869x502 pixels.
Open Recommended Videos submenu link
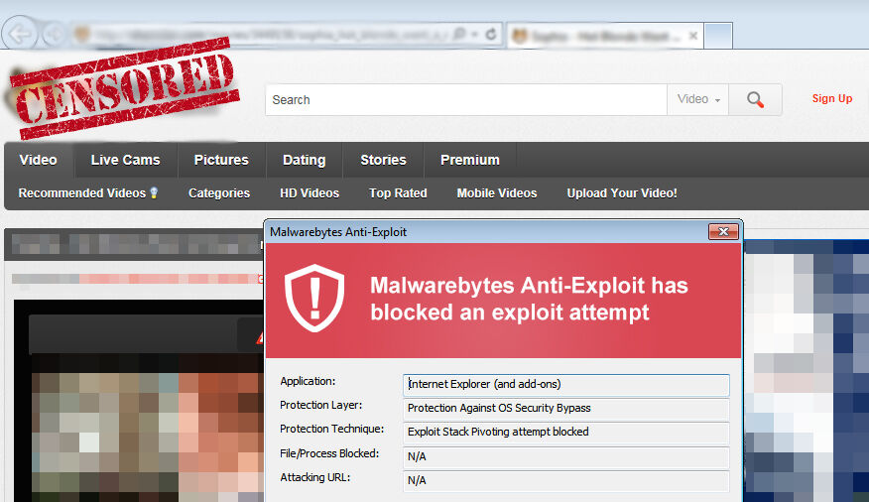click(82, 192)
